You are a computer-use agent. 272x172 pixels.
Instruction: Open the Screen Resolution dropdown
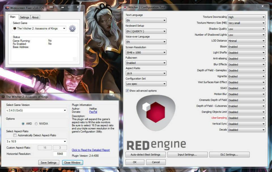click(146, 52)
